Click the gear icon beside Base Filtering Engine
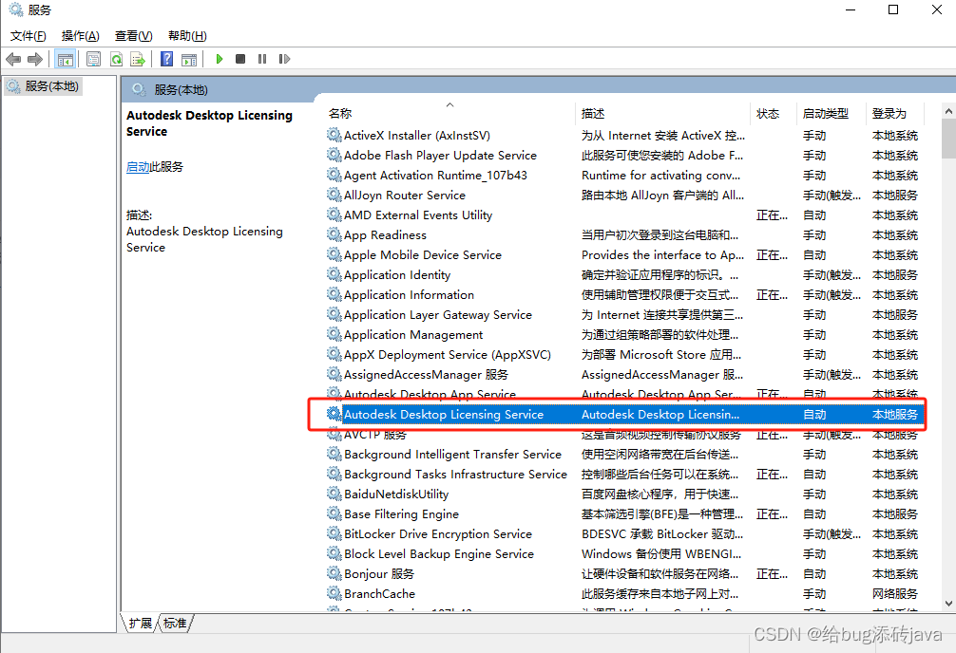The width and height of the screenshot is (956, 653). 335,513
